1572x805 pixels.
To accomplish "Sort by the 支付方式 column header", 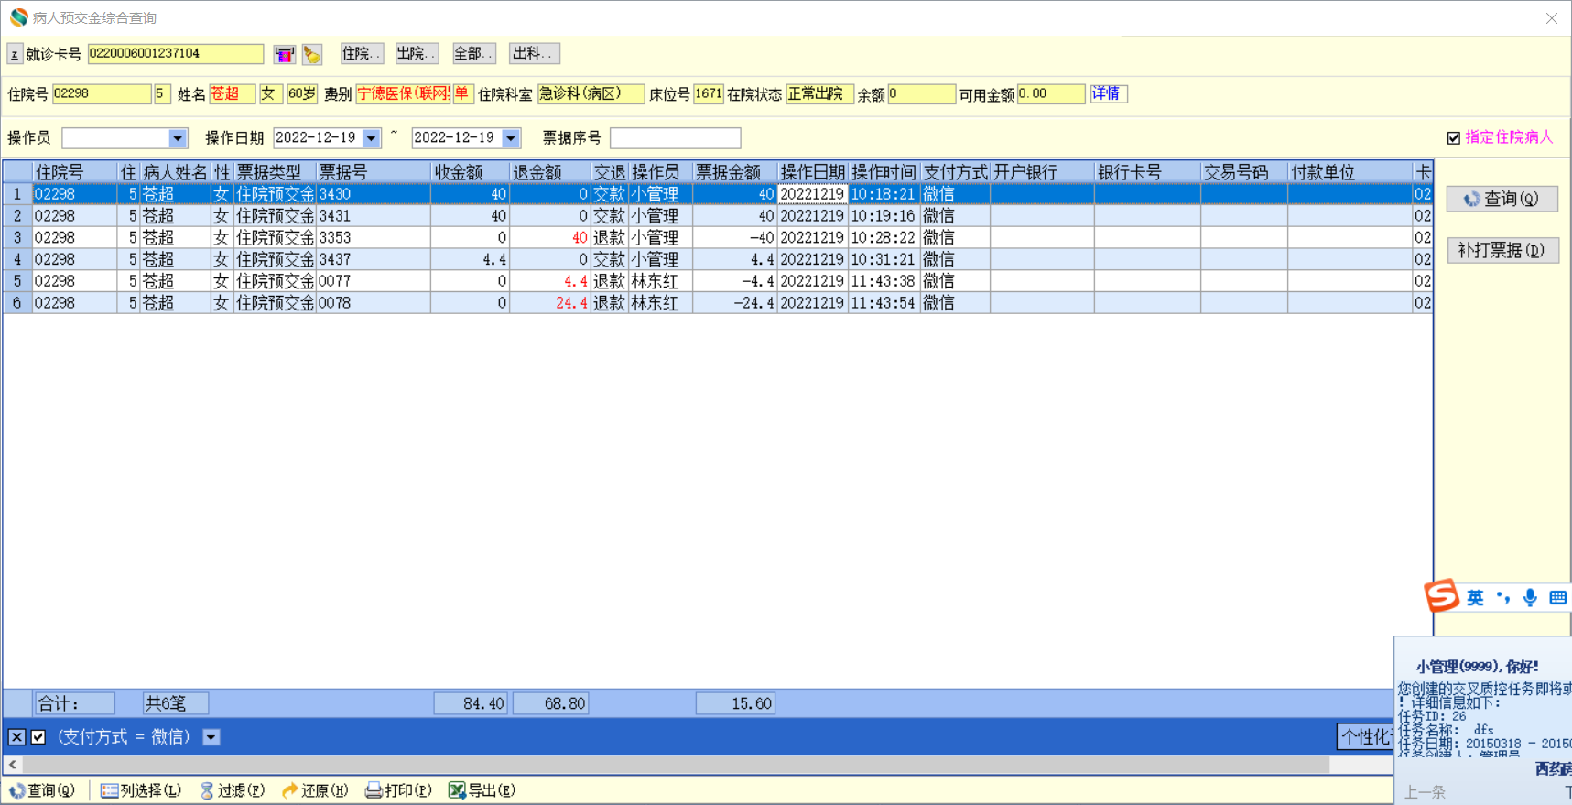I will [x=955, y=172].
